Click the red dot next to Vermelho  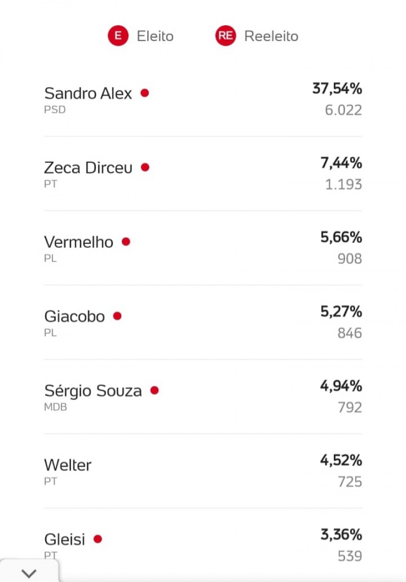click(x=126, y=242)
